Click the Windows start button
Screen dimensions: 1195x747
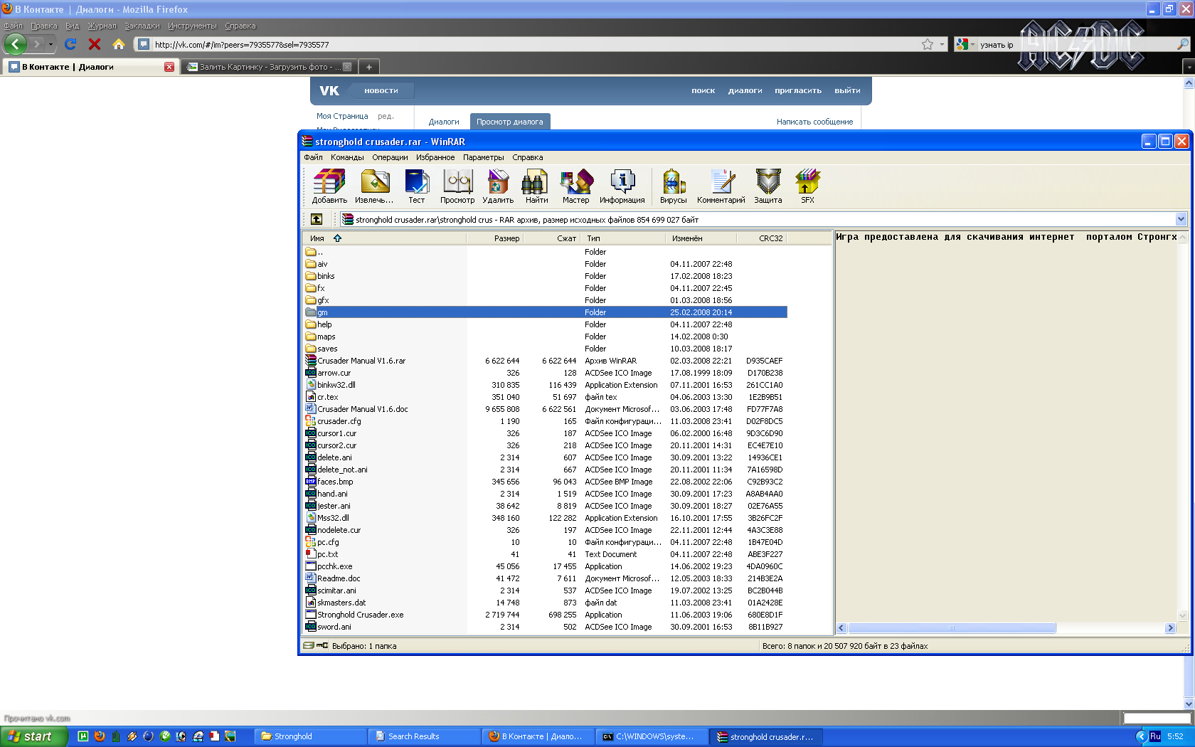(x=34, y=736)
